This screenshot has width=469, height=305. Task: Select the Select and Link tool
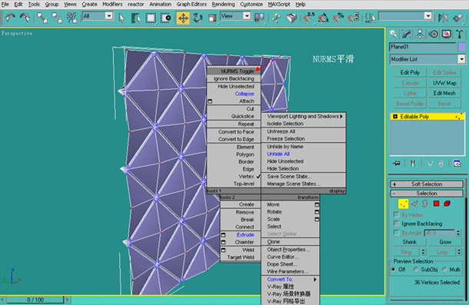[x=42, y=18]
